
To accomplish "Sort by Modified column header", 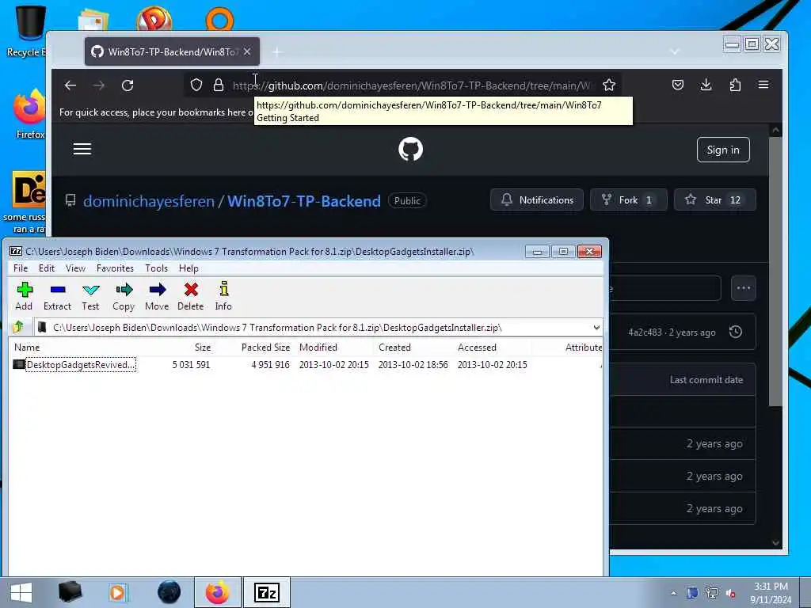I will pyautogui.click(x=318, y=348).
